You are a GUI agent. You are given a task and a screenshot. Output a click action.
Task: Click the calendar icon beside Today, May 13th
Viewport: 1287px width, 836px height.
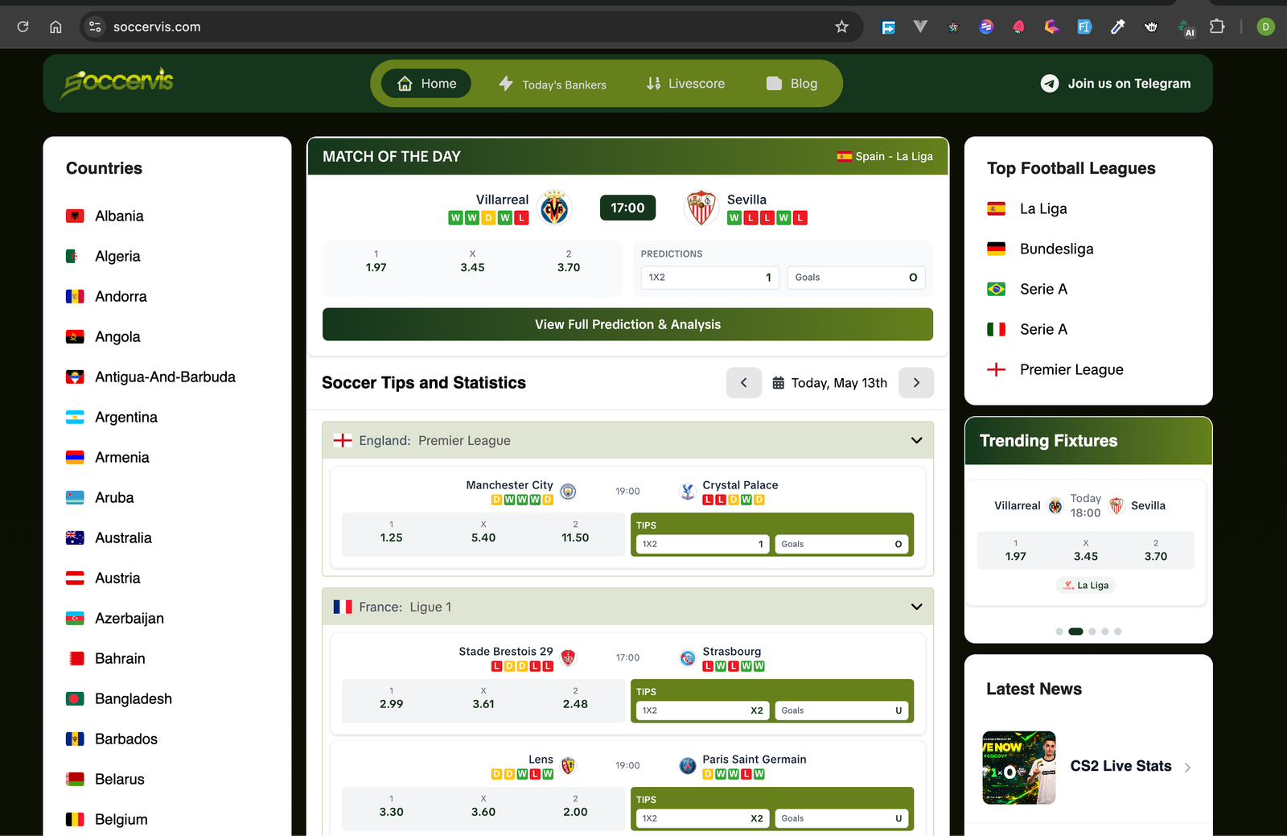tap(779, 383)
